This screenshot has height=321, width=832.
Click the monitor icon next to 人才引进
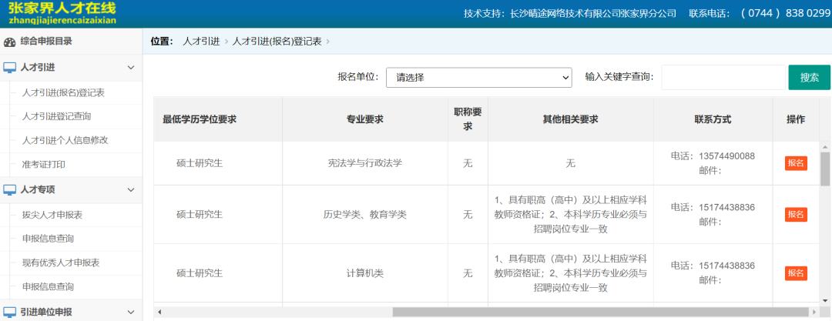9,68
